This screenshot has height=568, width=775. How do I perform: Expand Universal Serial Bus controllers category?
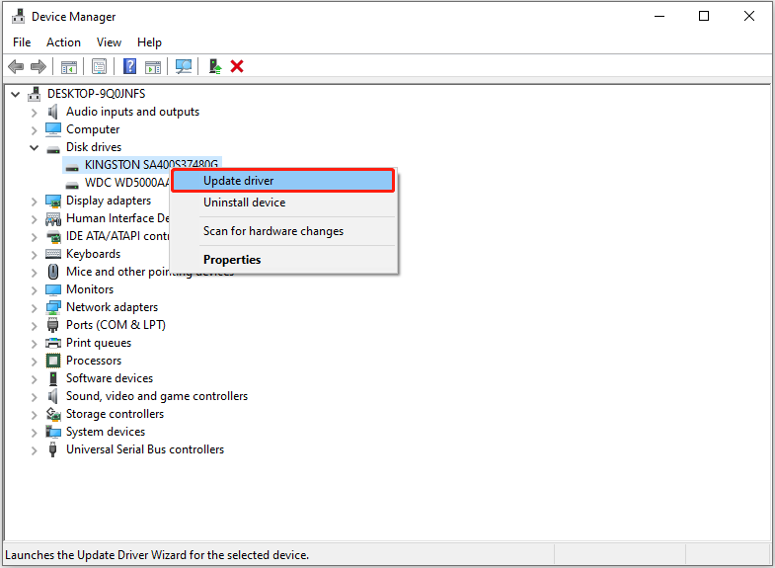34,450
